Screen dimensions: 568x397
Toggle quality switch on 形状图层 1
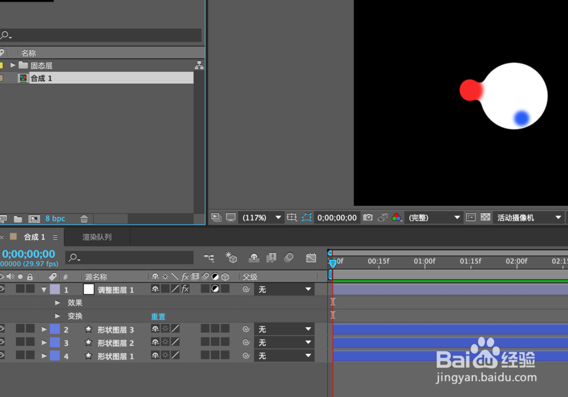coord(176,355)
